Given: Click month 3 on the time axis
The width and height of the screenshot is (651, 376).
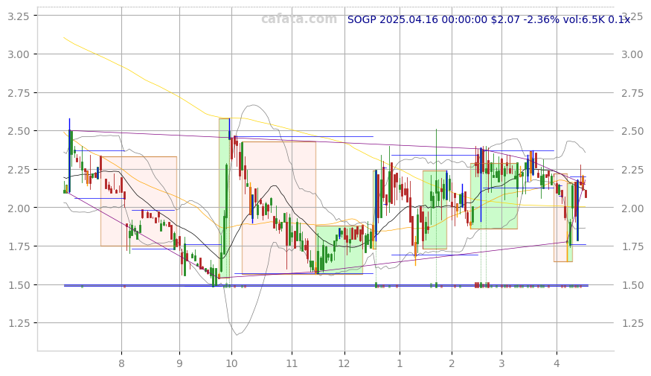Looking at the screenshot, I should (x=501, y=363).
